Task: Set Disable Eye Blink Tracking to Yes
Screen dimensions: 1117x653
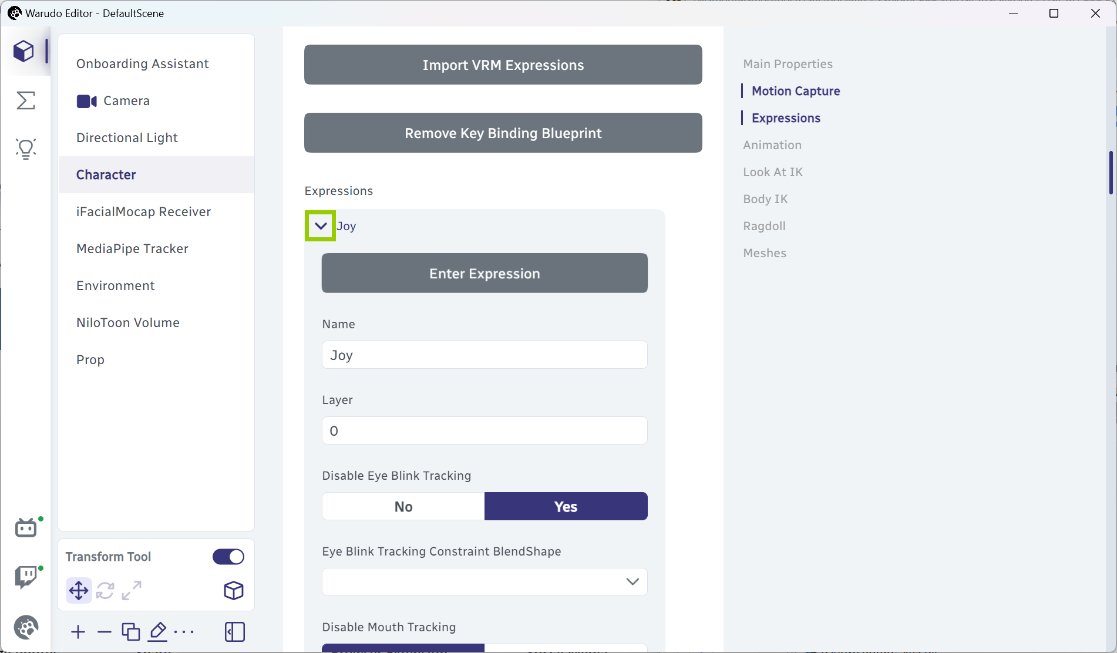Action: (566, 506)
